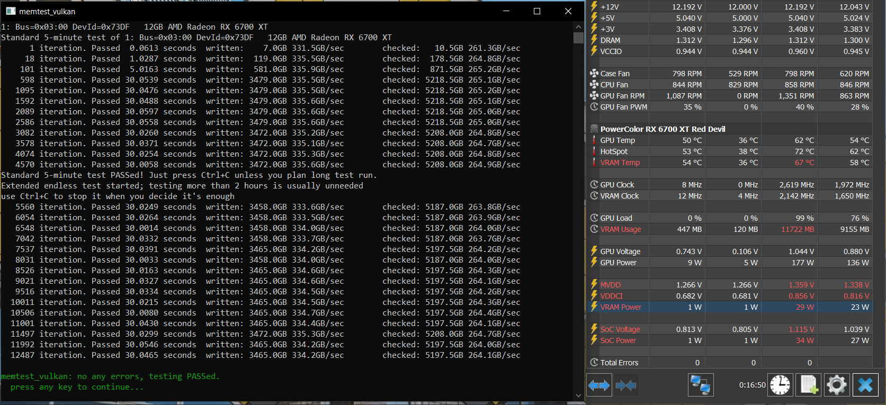Viewport: 886px width, 405px height.
Task: Click the lightning icon beside GPU Voltage
Action: (594, 251)
